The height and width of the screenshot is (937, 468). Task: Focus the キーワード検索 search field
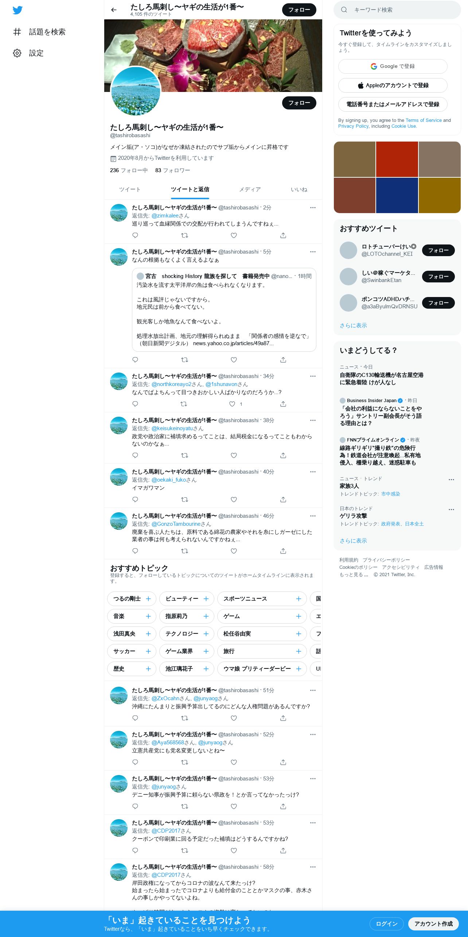[397, 10]
